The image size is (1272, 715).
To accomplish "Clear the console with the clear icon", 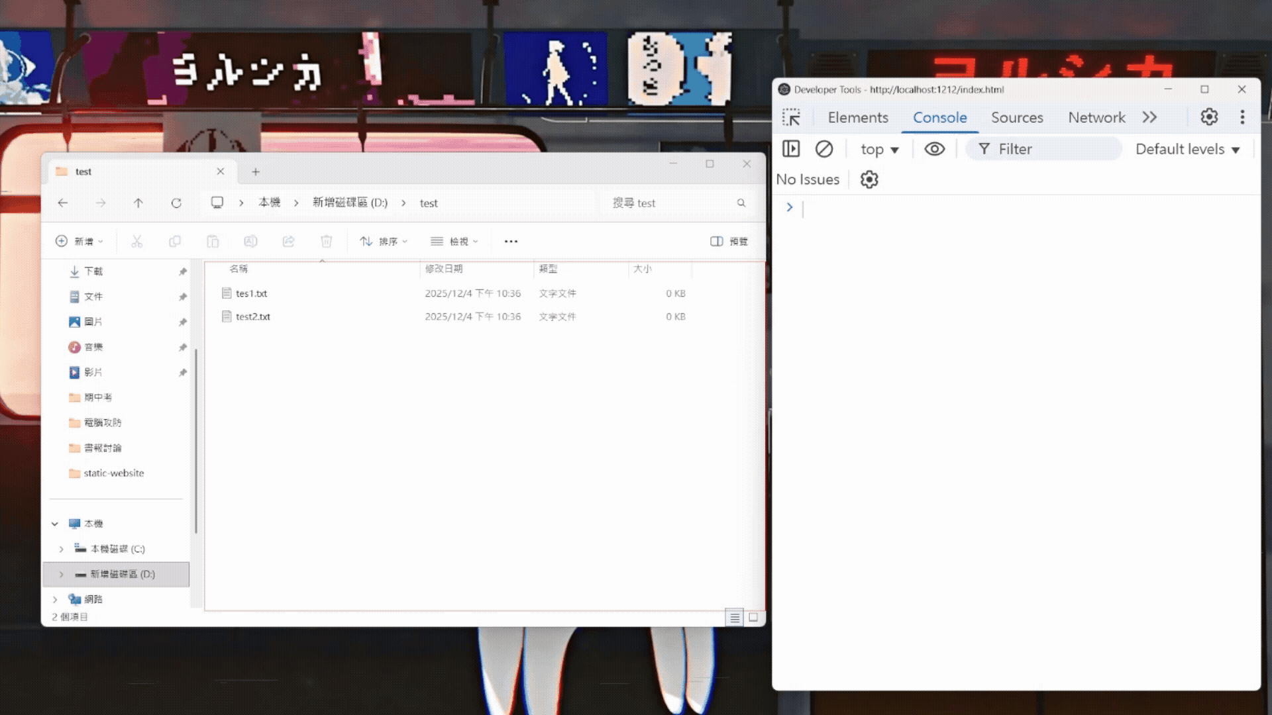I will click(x=824, y=149).
